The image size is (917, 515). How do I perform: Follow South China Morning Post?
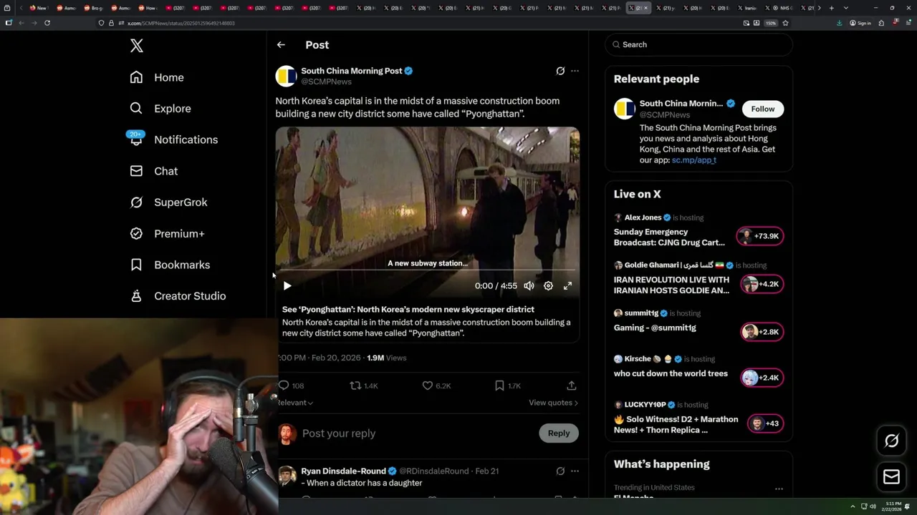coord(762,109)
